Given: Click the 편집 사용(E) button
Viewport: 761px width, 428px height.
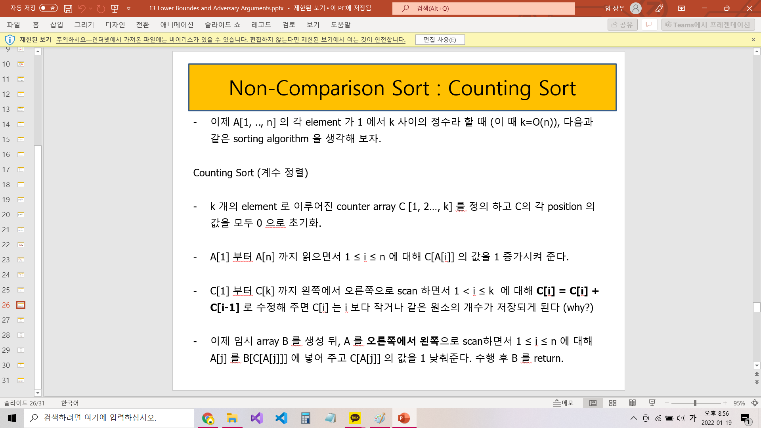Looking at the screenshot, I should click(x=440, y=40).
